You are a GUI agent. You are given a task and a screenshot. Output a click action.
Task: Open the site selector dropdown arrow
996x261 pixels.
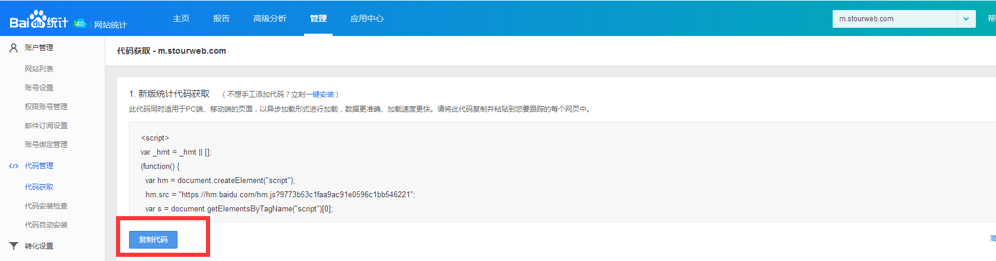(x=966, y=19)
